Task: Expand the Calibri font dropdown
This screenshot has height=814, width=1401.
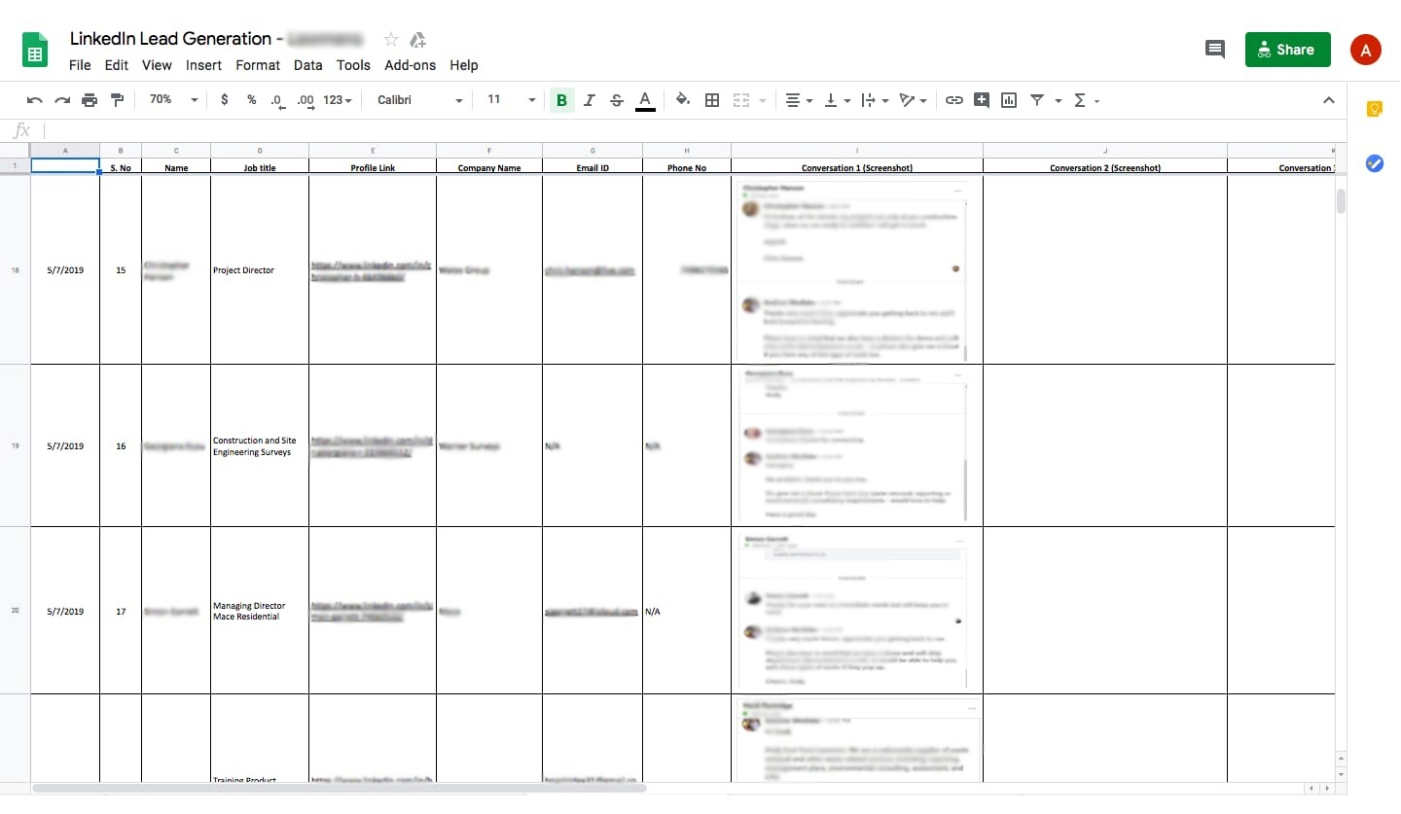Action: (x=419, y=100)
